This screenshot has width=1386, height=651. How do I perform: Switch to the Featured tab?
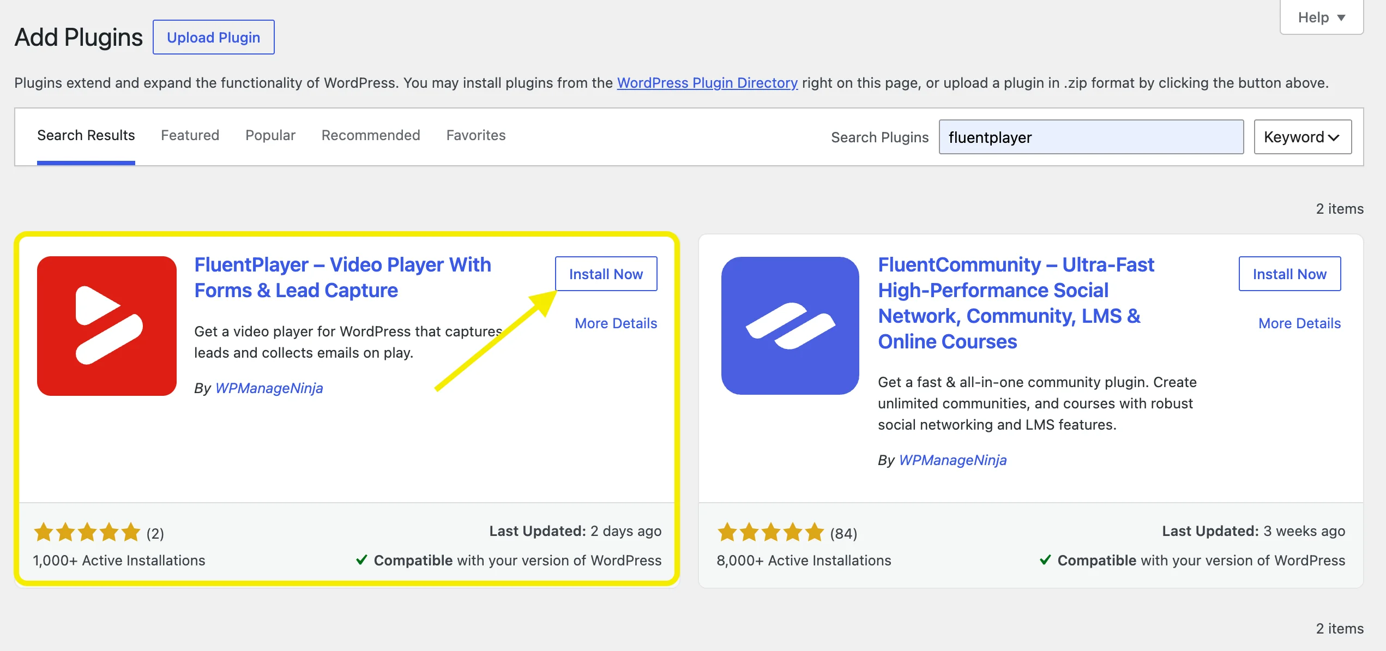(x=190, y=135)
